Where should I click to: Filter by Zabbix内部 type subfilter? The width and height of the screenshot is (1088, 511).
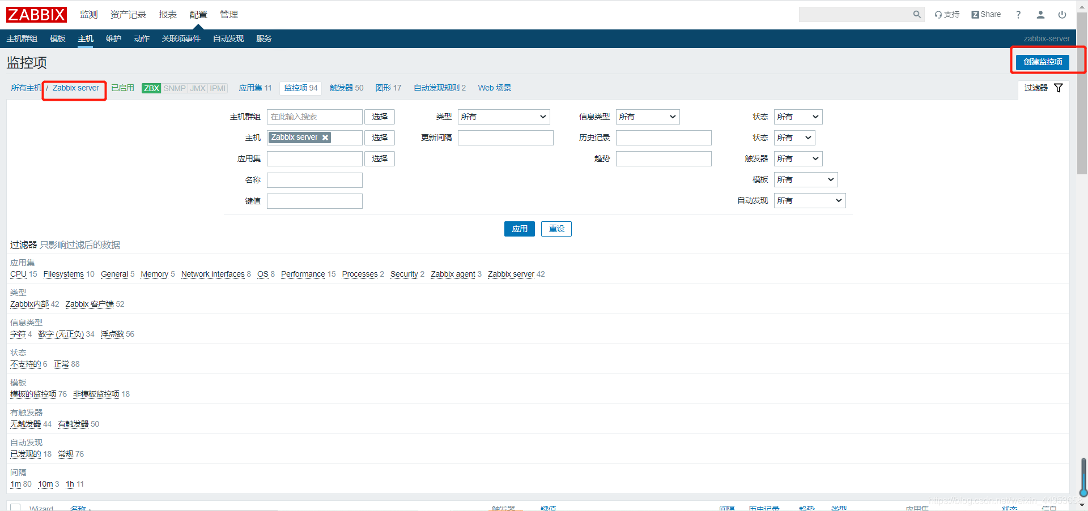point(29,304)
